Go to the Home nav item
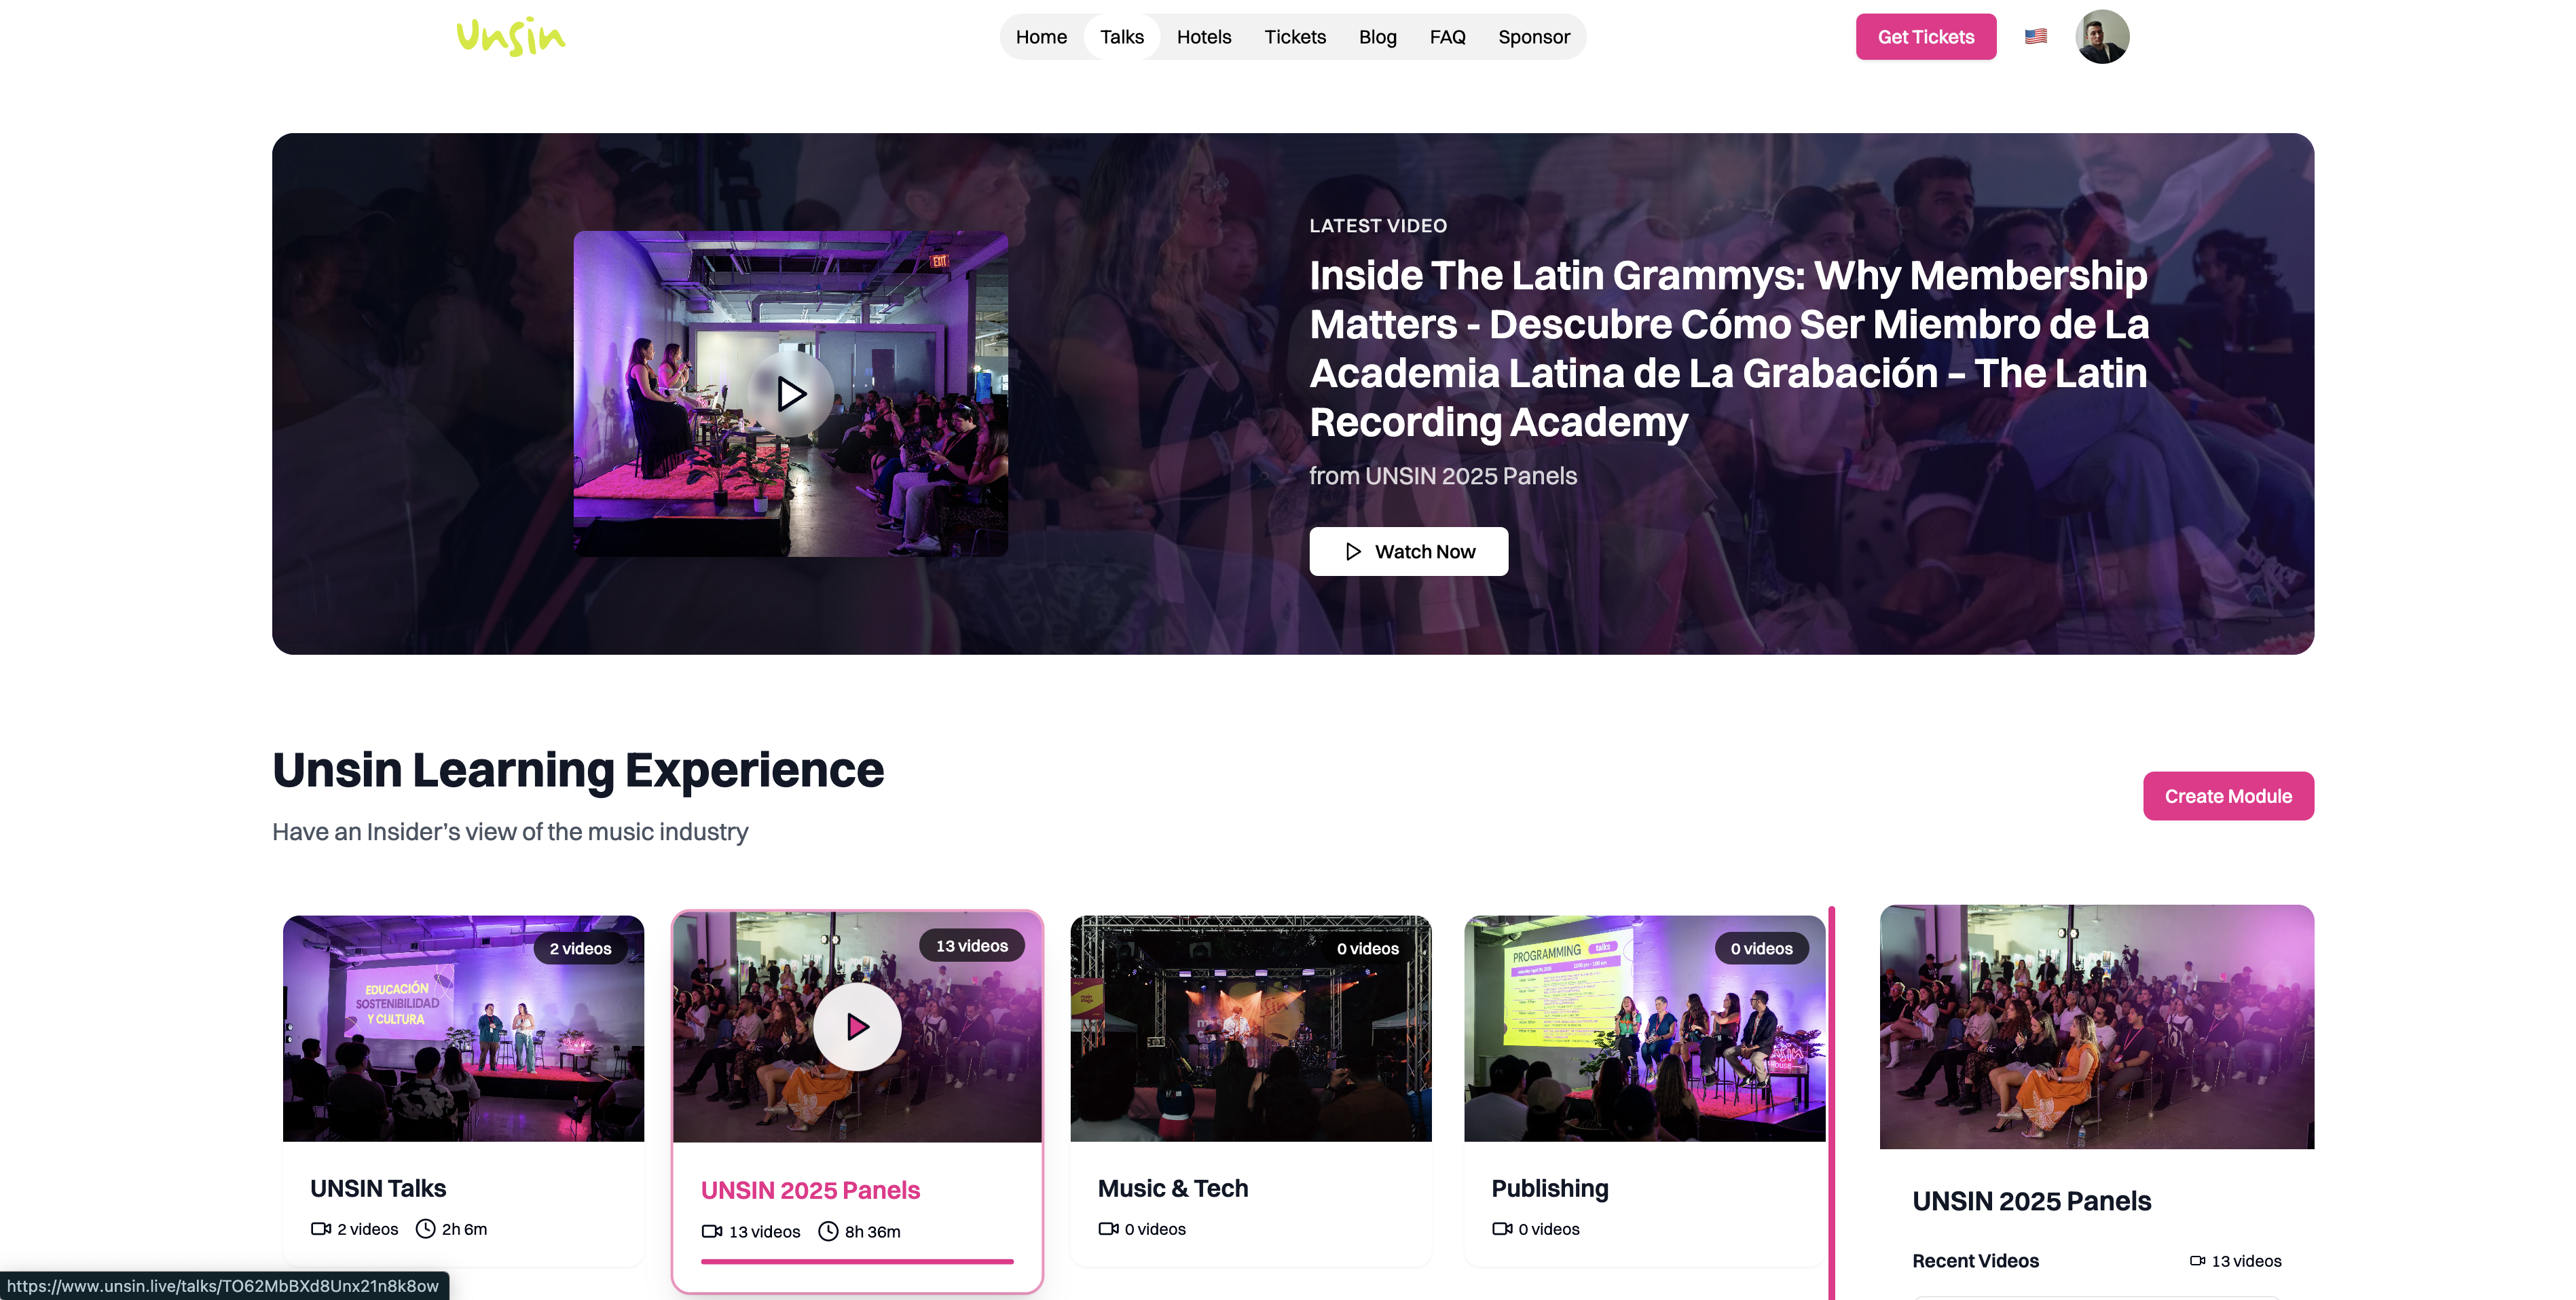 1041,37
